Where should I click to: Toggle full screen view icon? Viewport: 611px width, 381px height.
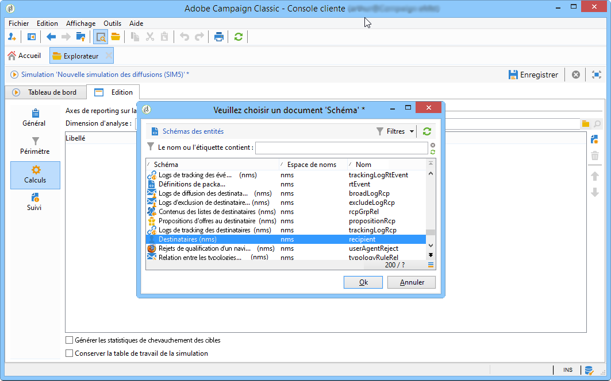point(596,75)
